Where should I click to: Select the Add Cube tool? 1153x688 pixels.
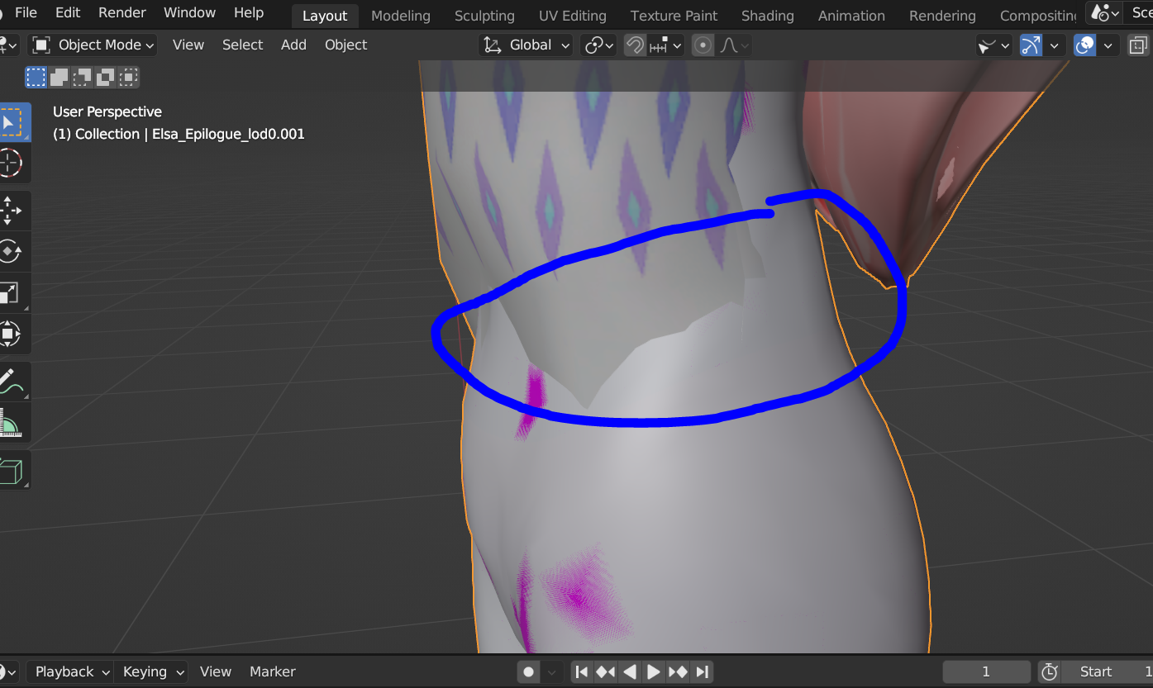click(10, 470)
